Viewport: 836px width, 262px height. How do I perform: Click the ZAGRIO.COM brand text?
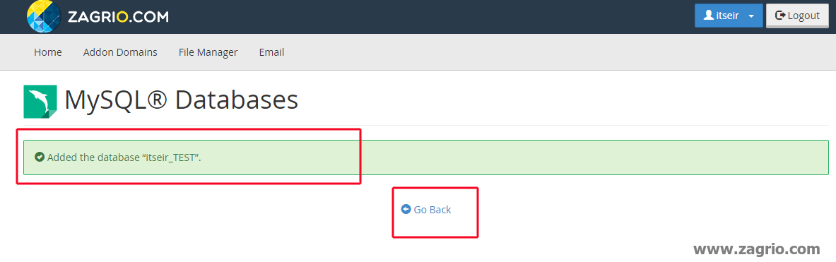pos(118,17)
